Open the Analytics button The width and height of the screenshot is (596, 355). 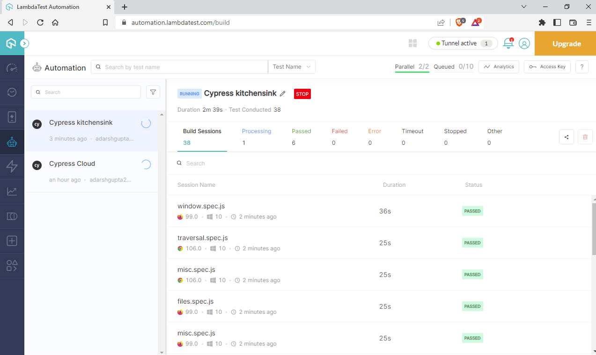[499, 67]
